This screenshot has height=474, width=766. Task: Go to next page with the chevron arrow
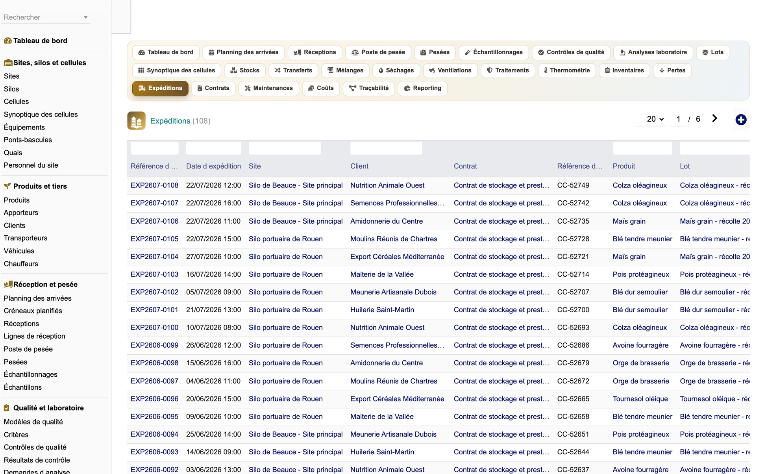coord(714,119)
